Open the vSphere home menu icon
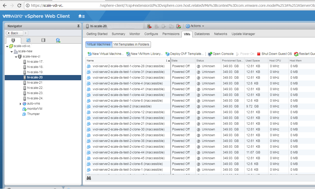315x189 pixels. 81,16
